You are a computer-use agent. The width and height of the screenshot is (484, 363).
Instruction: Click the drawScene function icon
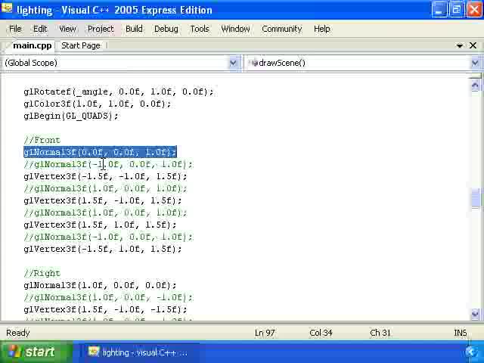tap(254, 63)
